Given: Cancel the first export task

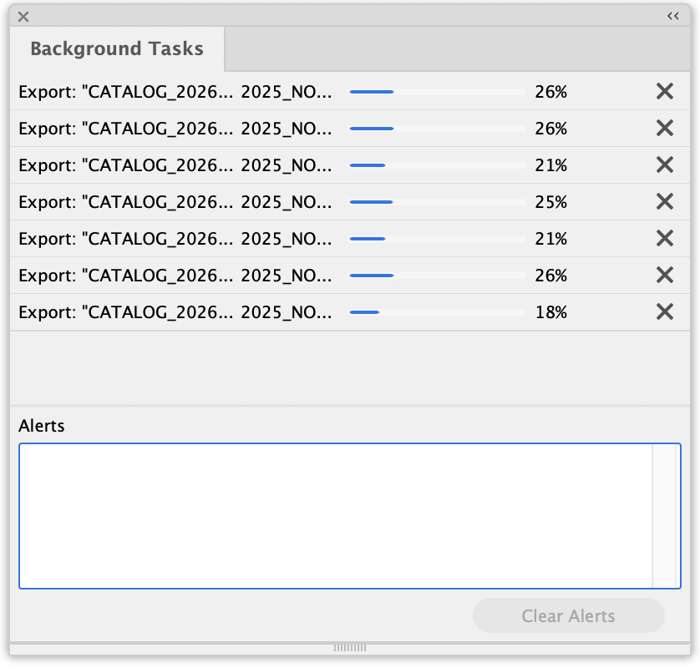Looking at the screenshot, I should (x=664, y=92).
